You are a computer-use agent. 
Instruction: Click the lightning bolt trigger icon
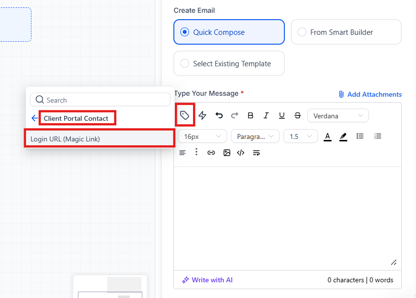[202, 115]
